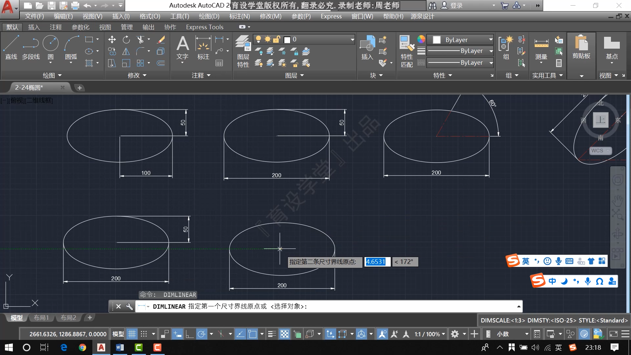The width and height of the screenshot is (631, 355).
Task: Switch to the Express Tools ribbon tab
Action: click(204, 27)
